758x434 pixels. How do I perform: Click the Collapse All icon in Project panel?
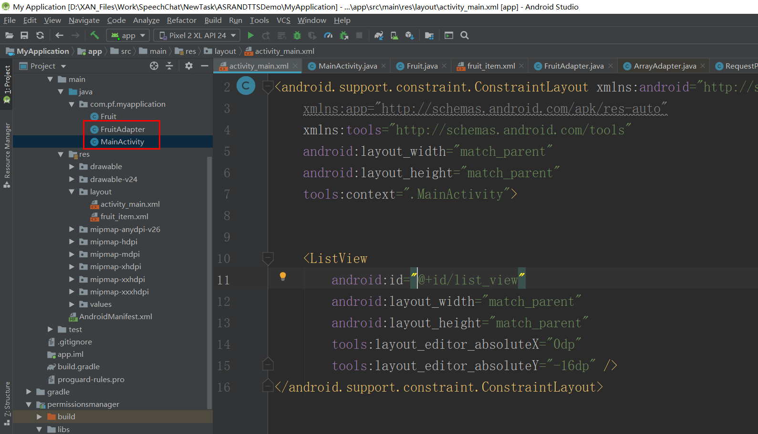[x=169, y=66]
